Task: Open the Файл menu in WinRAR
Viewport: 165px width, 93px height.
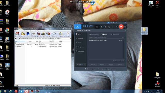Action: [x=16, y=31]
